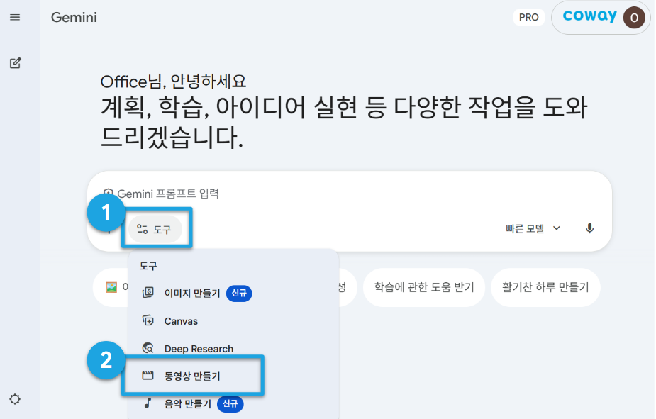This screenshot has height=419, width=656.
Task: Click the 학습에 관한 도움 받기 suggestion chip
Action: tap(424, 287)
